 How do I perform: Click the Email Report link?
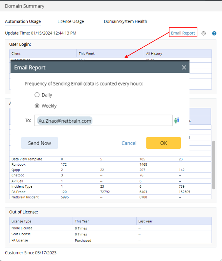pos(183,33)
